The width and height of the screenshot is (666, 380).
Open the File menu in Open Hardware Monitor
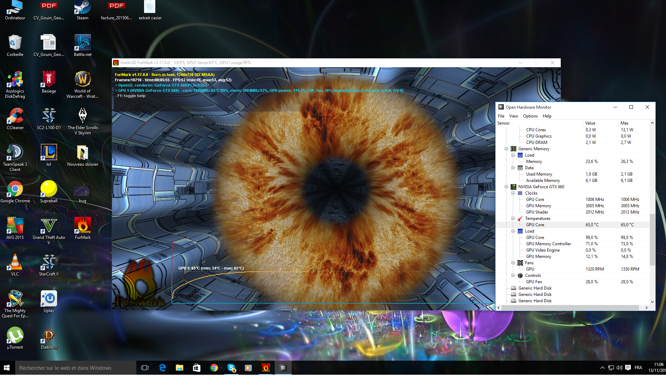coord(501,116)
